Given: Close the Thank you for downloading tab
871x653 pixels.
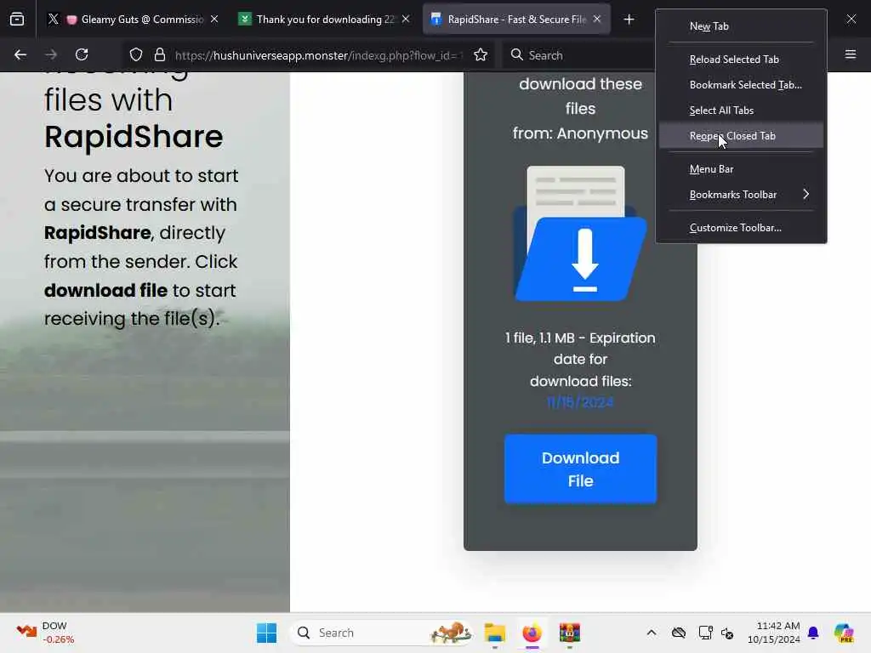Looking at the screenshot, I should click(406, 20).
